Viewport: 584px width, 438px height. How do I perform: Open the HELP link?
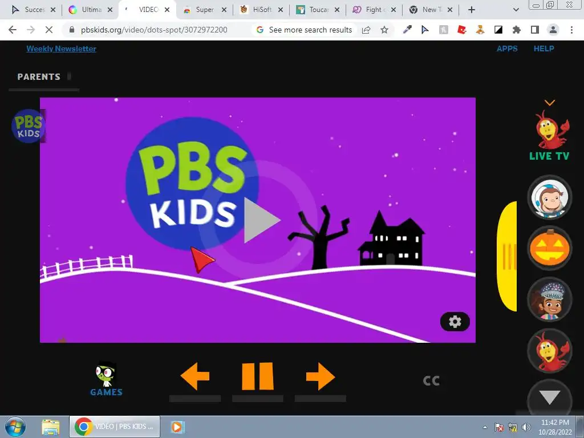pos(544,48)
